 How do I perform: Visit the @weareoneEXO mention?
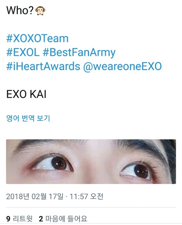click(122, 66)
